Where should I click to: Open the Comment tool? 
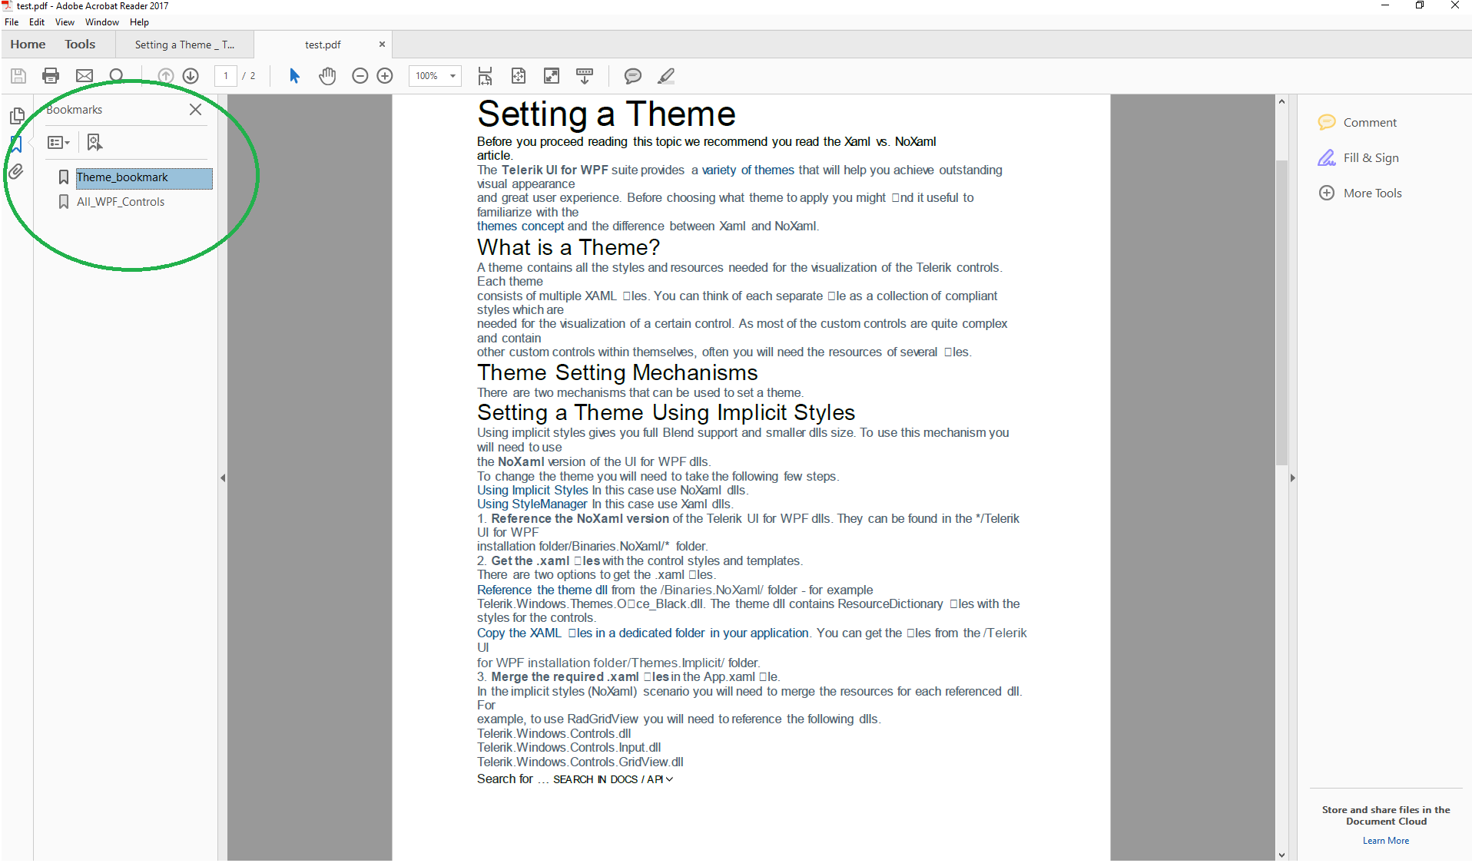pos(1358,123)
